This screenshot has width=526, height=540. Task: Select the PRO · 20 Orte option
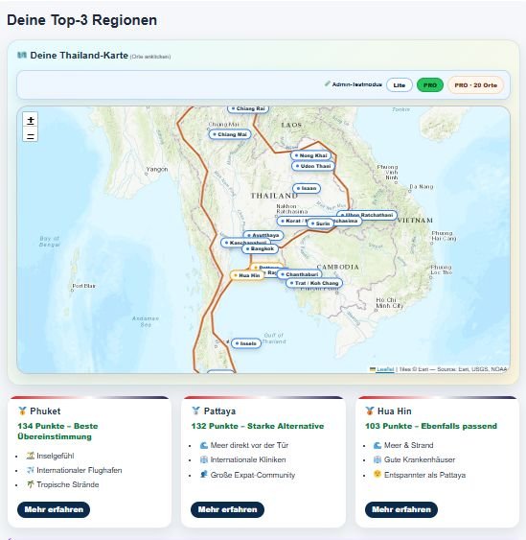[475, 85]
